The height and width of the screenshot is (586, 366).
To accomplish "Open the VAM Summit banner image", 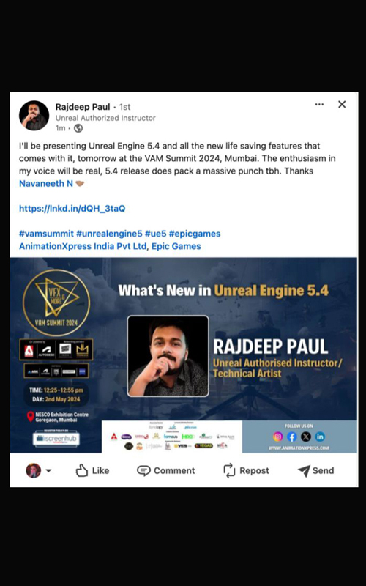I will pyautogui.click(x=184, y=355).
